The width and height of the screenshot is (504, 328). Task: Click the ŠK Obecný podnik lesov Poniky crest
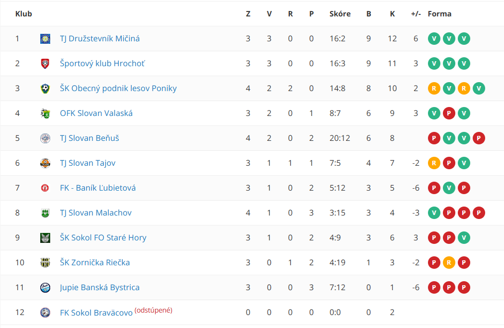point(45,88)
